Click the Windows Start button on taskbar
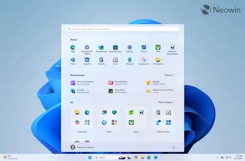Image resolution: width=245 pixels, height=161 pixels. pos(90,157)
